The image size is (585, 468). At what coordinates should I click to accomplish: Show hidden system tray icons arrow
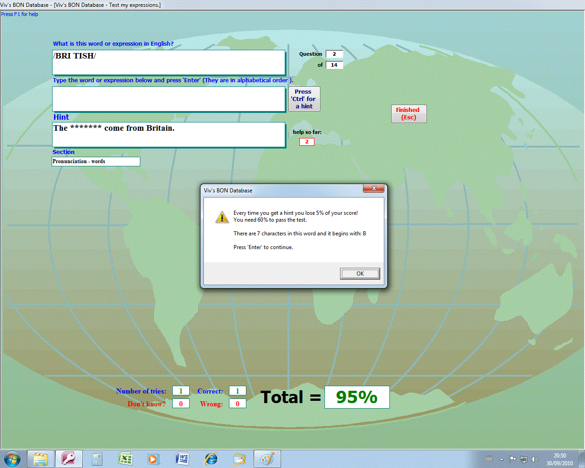(501, 459)
